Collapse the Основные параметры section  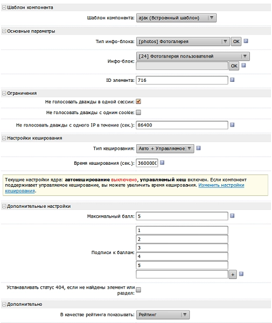pos(4,31)
